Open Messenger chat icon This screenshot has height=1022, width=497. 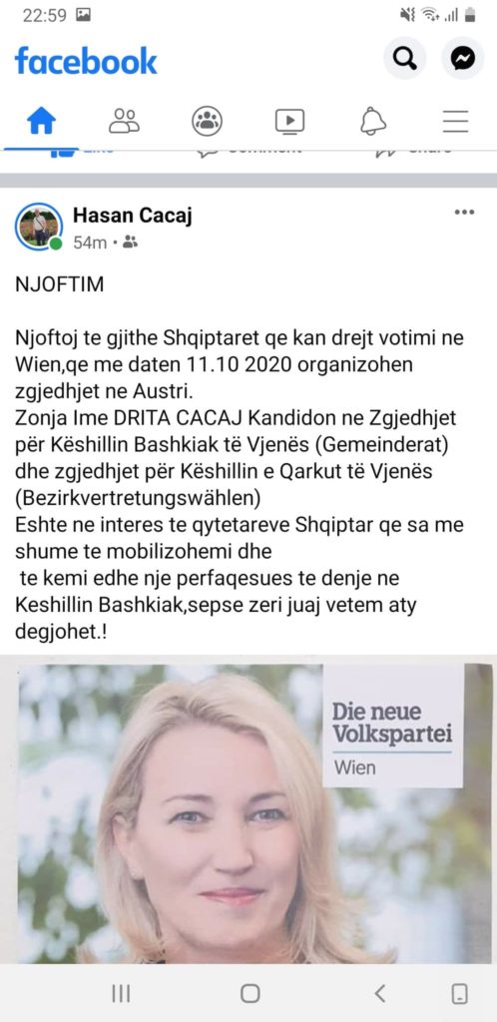[x=462, y=59]
